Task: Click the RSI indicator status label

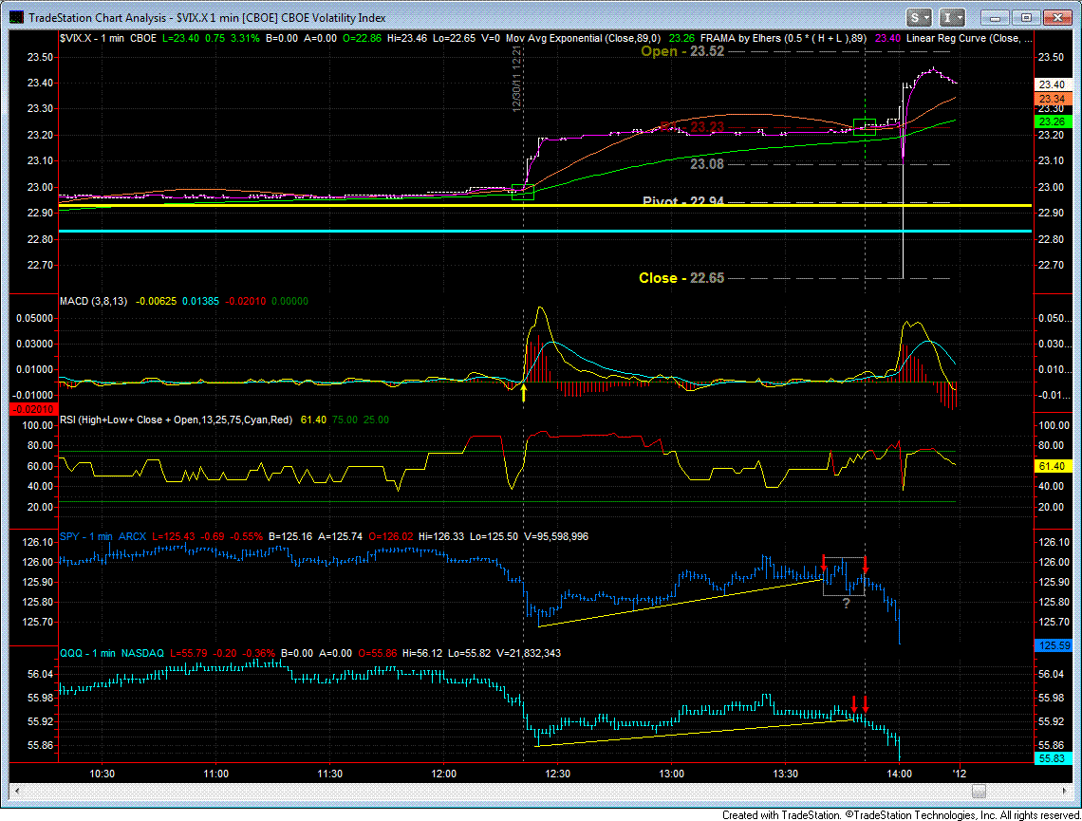Action: [176, 420]
